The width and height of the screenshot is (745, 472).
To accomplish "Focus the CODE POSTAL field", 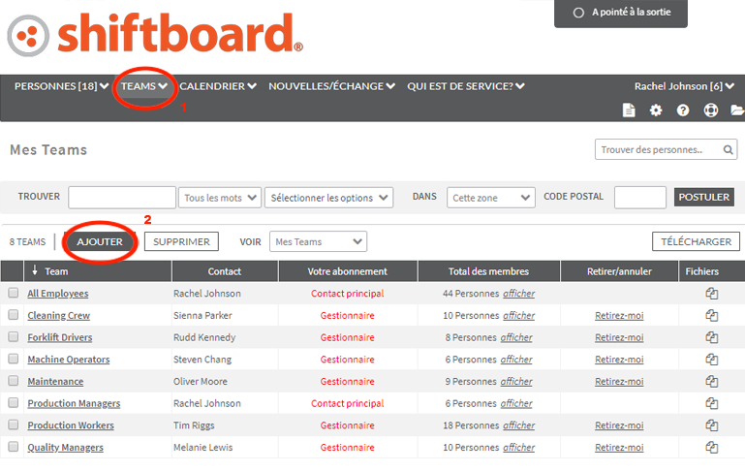I will tap(640, 198).
